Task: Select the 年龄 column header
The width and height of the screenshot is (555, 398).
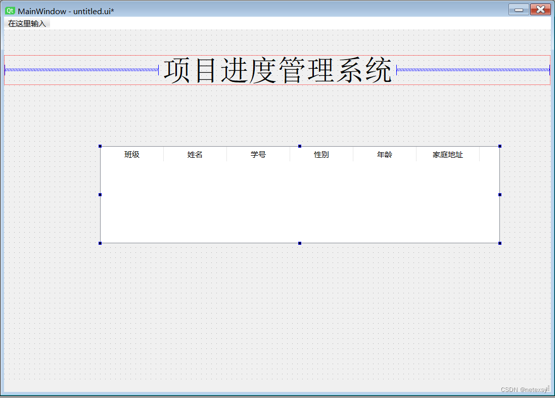Action: click(385, 154)
